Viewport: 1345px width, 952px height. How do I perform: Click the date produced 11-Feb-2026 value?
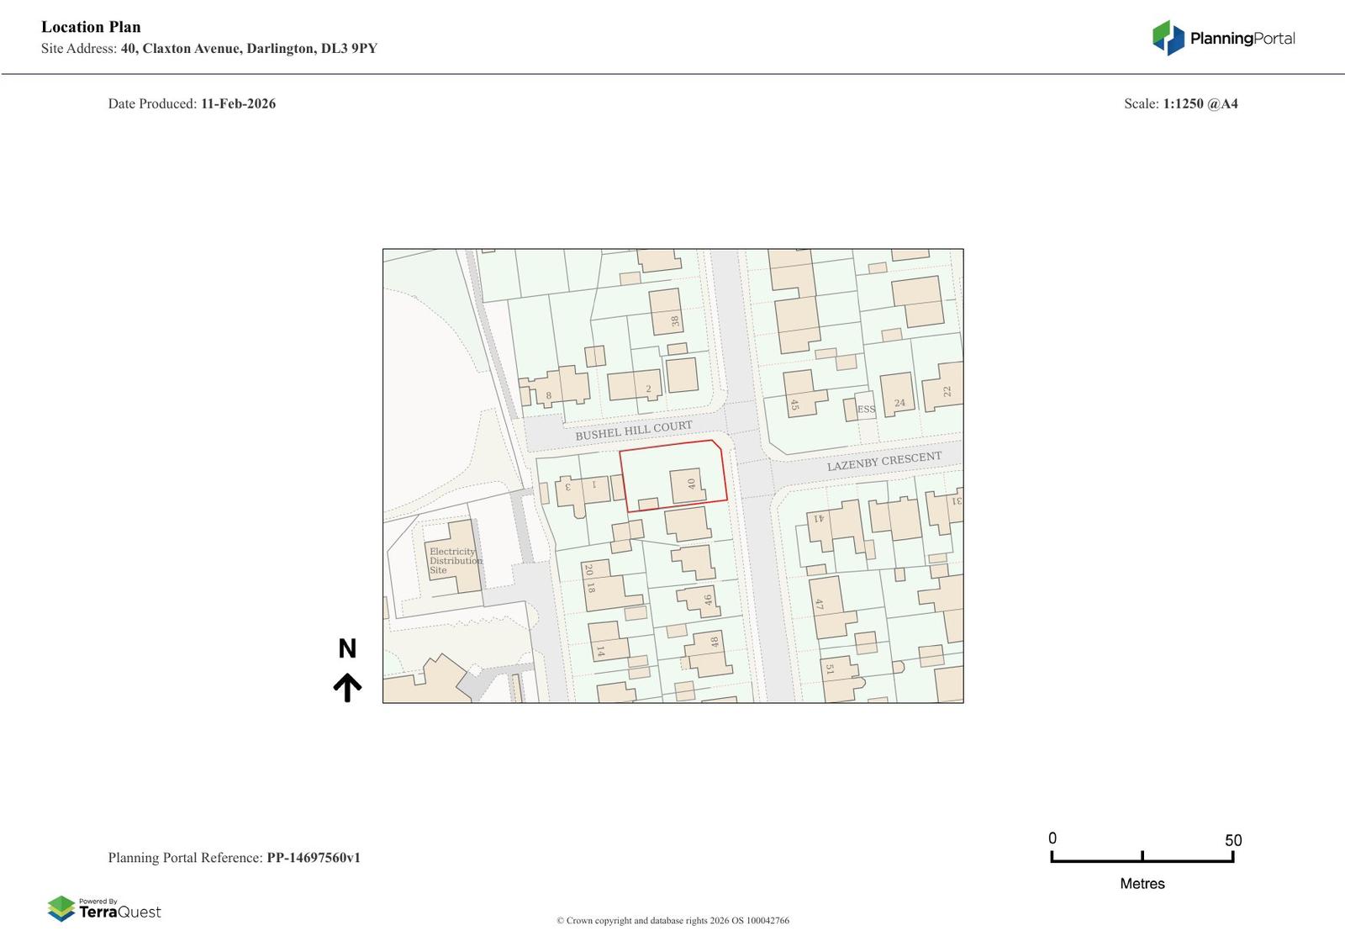tap(238, 104)
